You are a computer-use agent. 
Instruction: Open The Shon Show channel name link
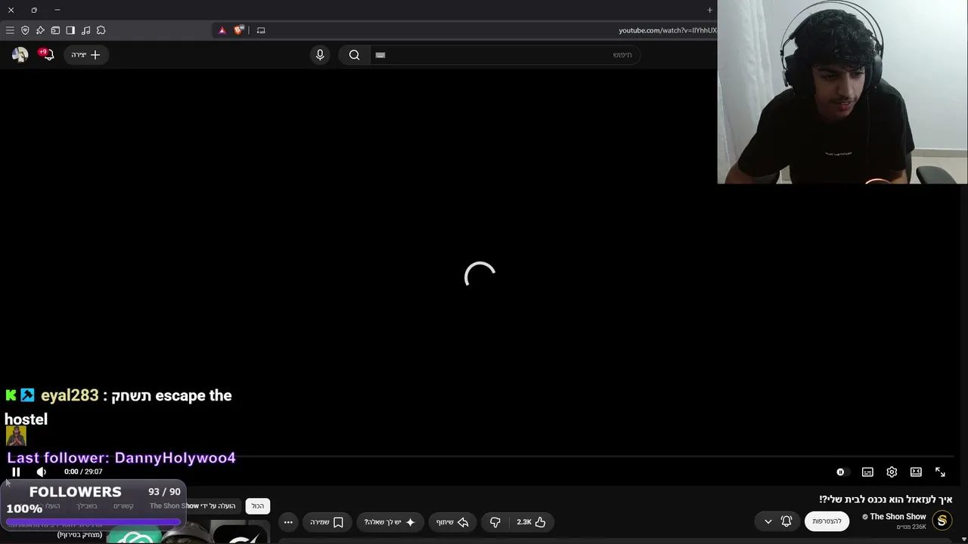(x=898, y=517)
